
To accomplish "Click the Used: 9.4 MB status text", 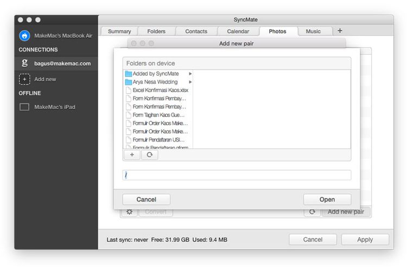I will (209, 240).
